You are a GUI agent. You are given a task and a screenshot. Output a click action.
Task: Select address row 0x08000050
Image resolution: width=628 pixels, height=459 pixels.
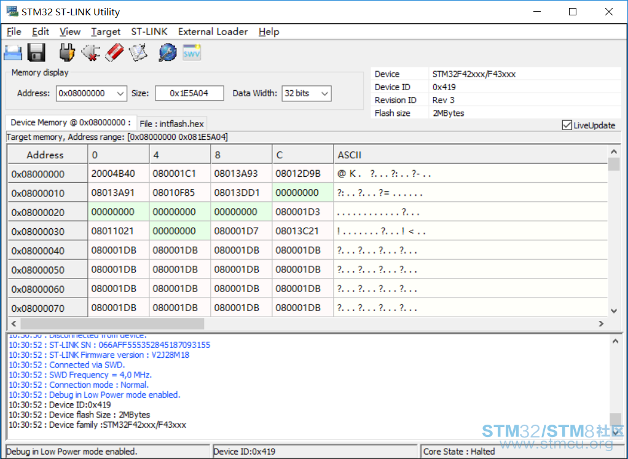(47, 270)
